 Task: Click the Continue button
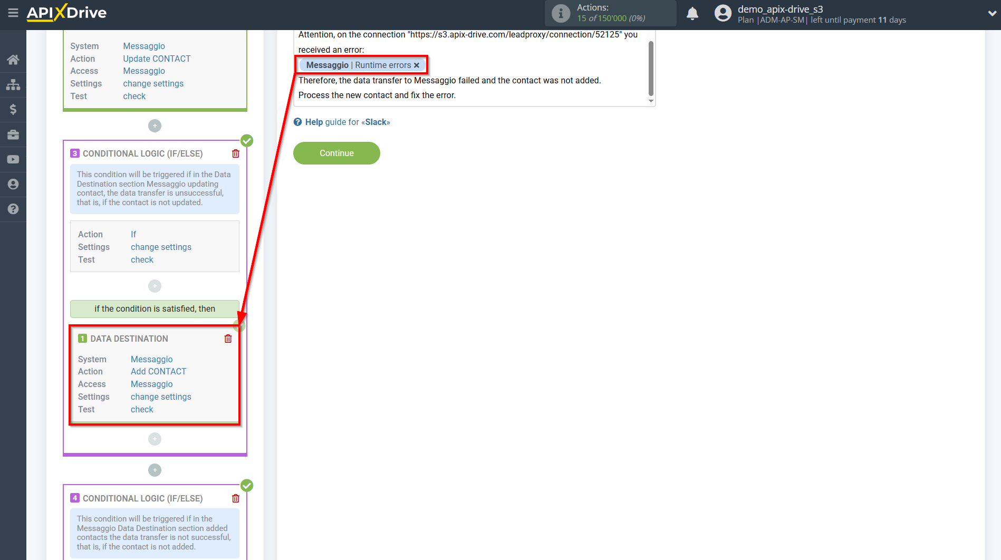pos(336,153)
